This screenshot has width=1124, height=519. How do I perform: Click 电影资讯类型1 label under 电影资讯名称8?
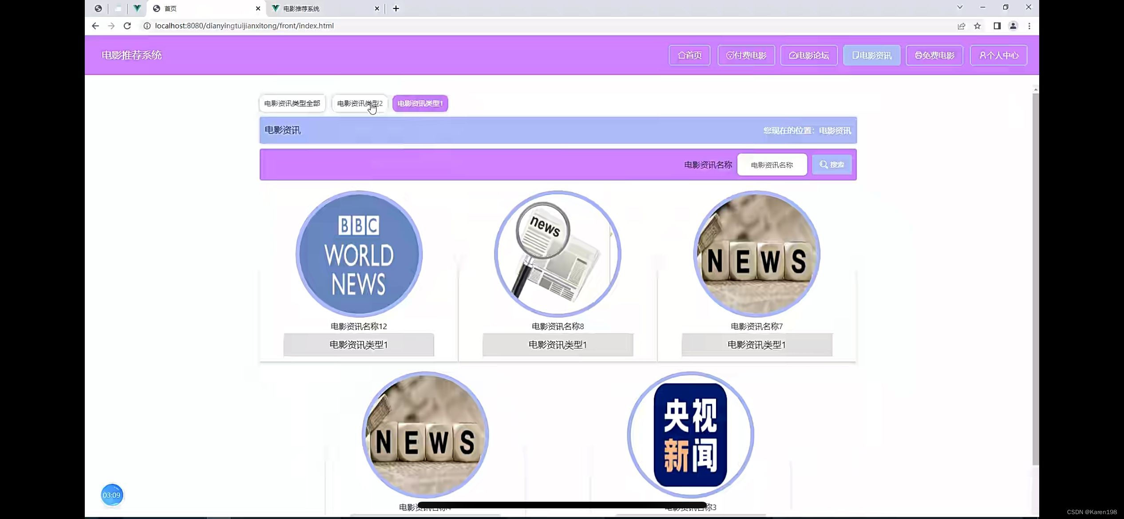pyautogui.click(x=558, y=345)
